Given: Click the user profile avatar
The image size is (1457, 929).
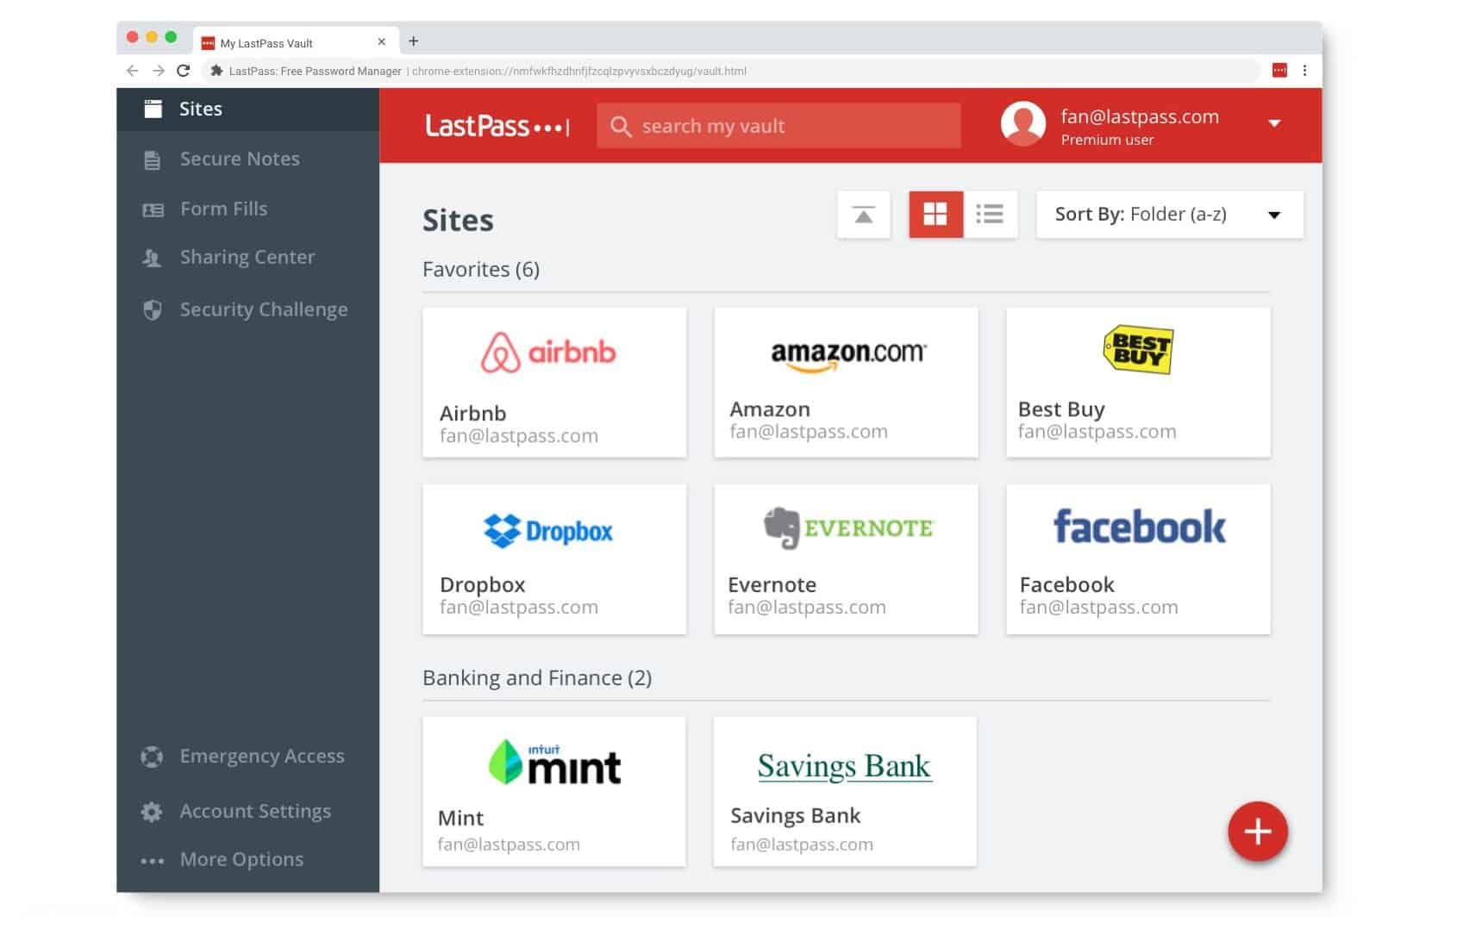Looking at the screenshot, I should [x=1022, y=124].
